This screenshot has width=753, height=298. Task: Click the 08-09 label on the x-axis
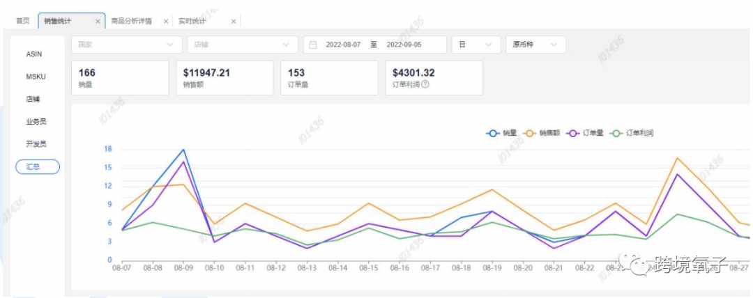pyautogui.click(x=183, y=268)
